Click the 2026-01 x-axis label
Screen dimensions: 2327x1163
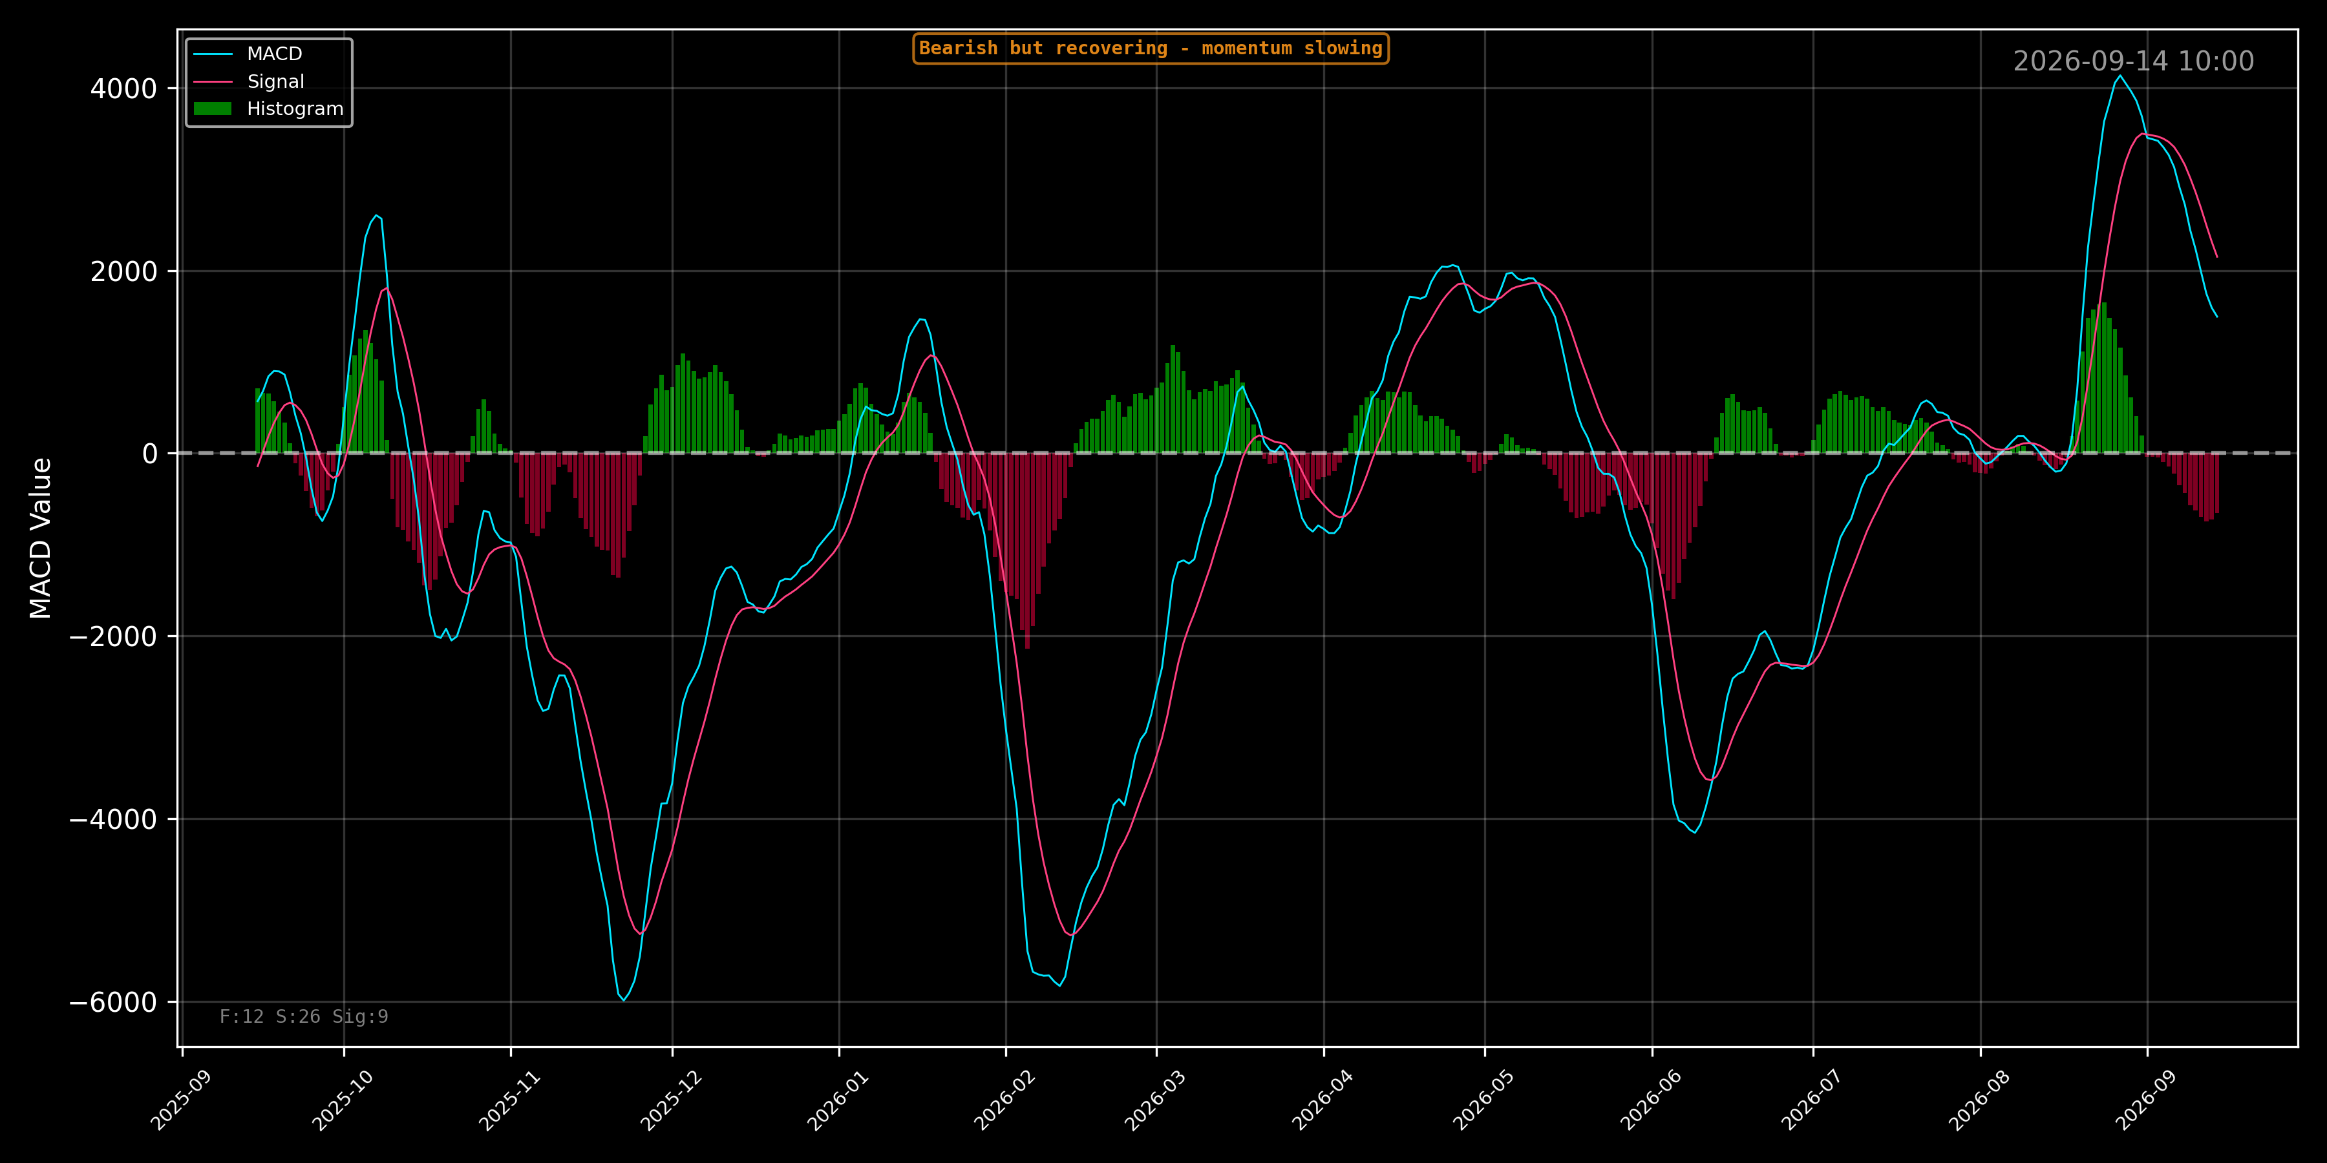click(x=837, y=1100)
